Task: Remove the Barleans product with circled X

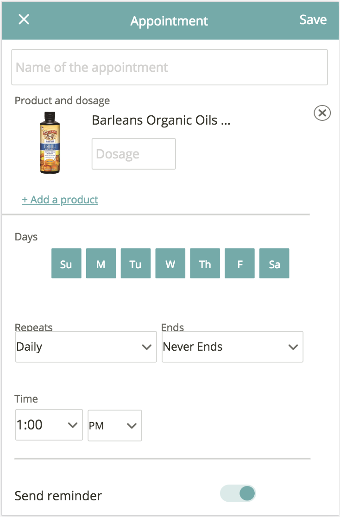Action: pyautogui.click(x=322, y=113)
